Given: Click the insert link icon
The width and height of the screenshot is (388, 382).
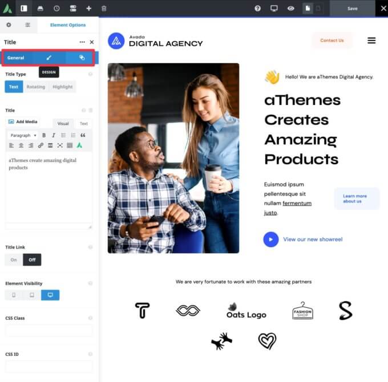Looking at the screenshot, I should tap(41, 145).
